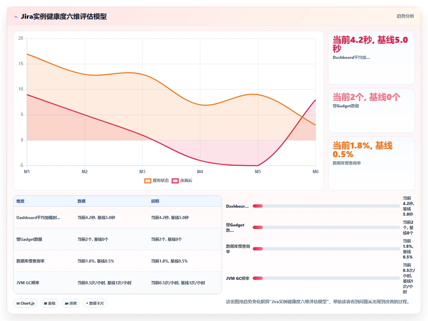Viewport: 428px width, 321px height.
Task: Click the y-axis value -5
Action: (21, 166)
